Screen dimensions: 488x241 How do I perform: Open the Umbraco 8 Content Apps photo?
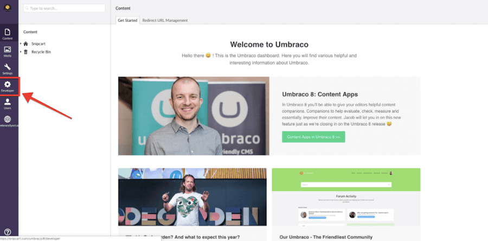coord(194,116)
